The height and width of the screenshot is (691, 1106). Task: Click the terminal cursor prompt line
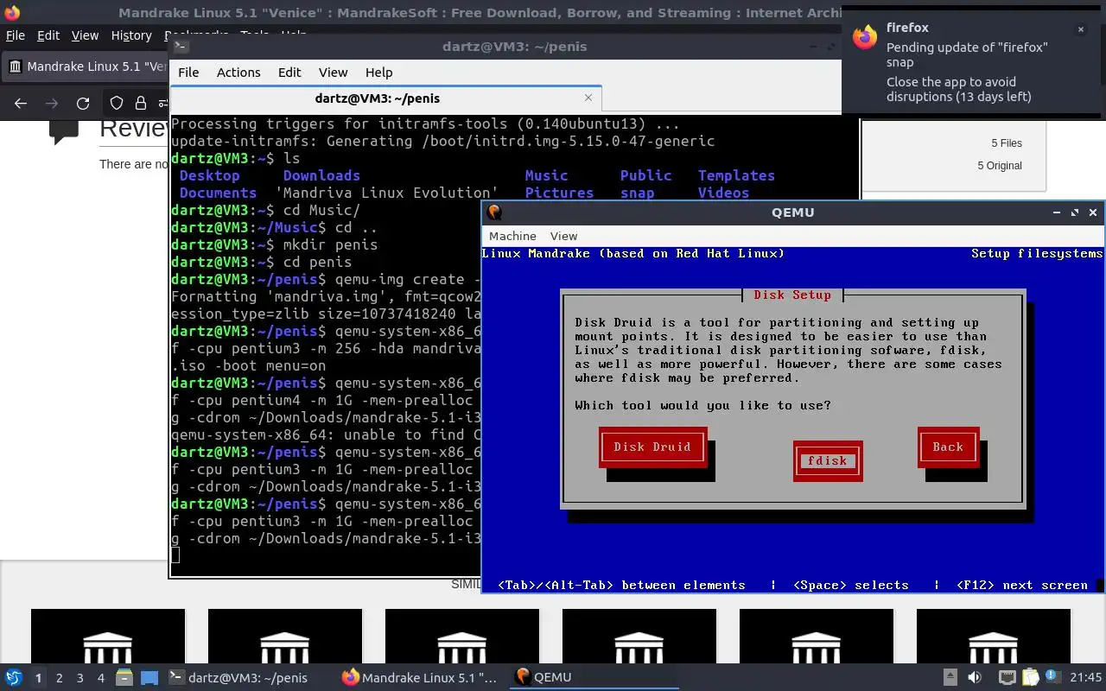[175, 555]
